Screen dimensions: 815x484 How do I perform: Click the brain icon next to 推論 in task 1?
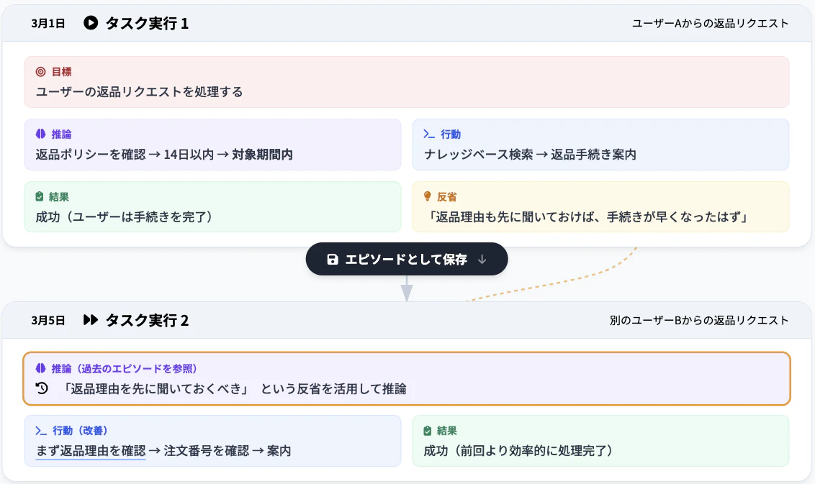pyautogui.click(x=40, y=134)
